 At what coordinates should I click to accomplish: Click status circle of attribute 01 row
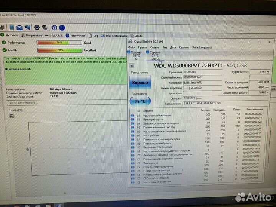[132, 115]
